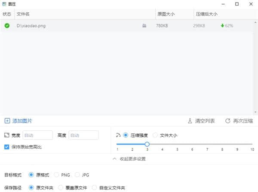Click the add image plus icon
The width and height of the screenshot is (258, 192).
pos(7,121)
